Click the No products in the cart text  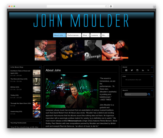pos(133,80)
